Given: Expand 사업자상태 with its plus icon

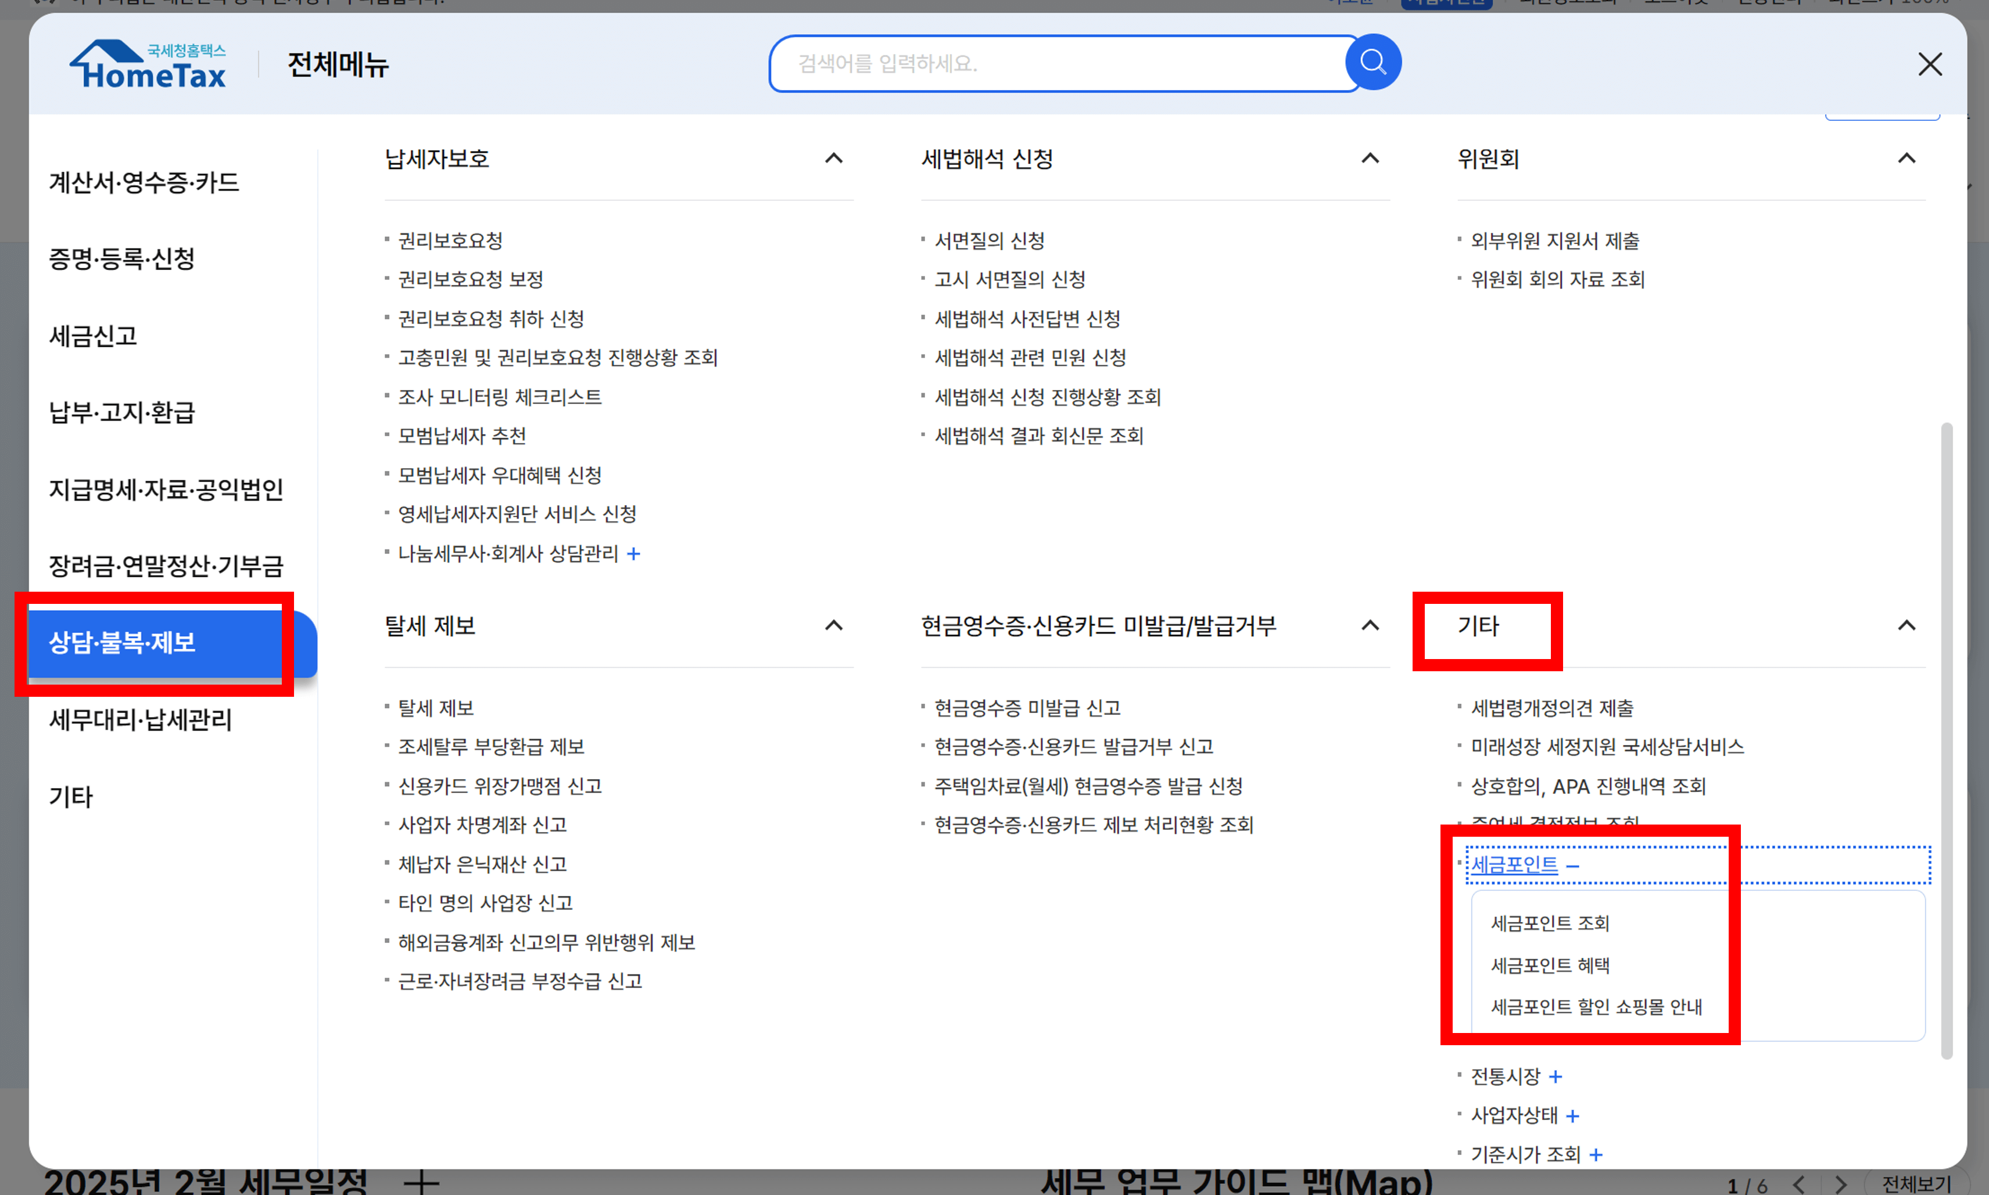Looking at the screenshot, I should 1574,1115.
